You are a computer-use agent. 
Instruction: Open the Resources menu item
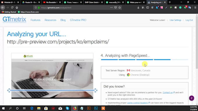tap(50, 20)
